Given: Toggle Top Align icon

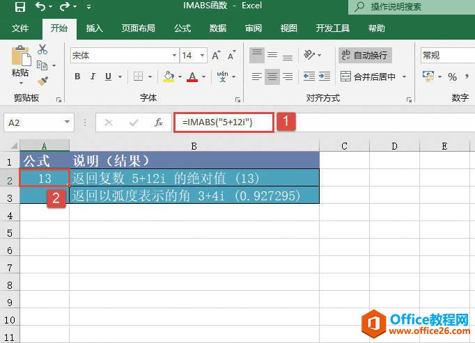Looking at the screenshot, I should pyautogui.click(x=257, y=55).
